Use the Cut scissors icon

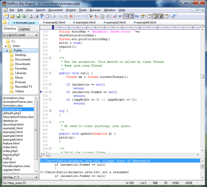click(x=55, y=16)
